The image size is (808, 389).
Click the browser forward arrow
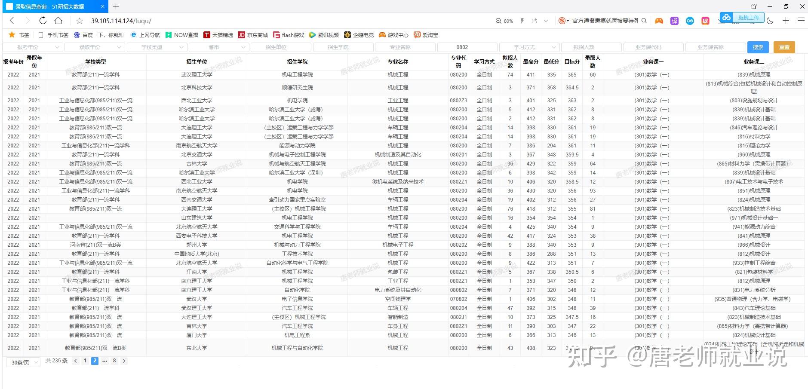click(28, 21)
